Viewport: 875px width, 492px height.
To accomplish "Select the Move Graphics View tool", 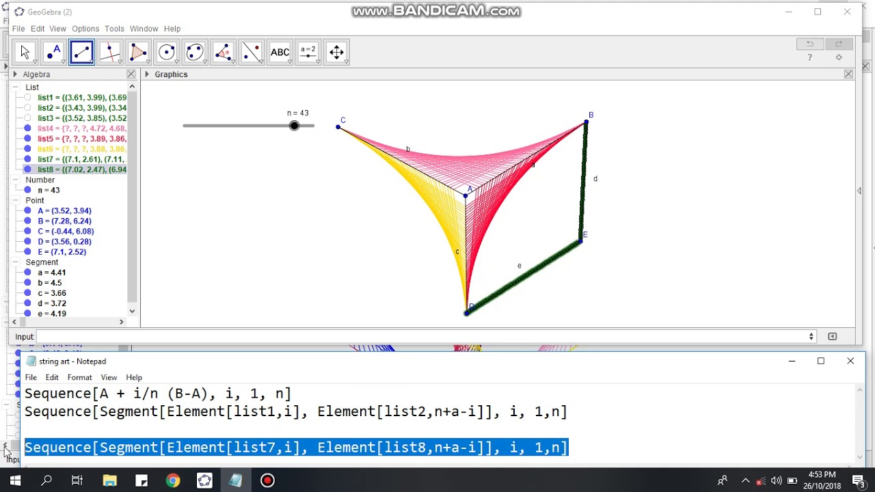I will click(337, 52).
